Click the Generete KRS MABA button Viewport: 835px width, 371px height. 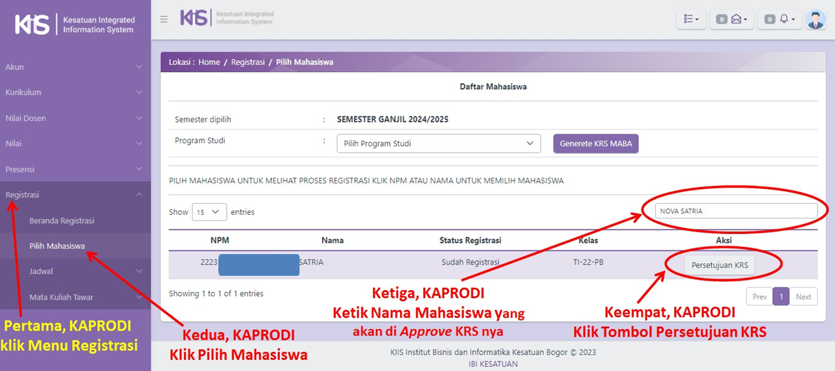(596, 143)
